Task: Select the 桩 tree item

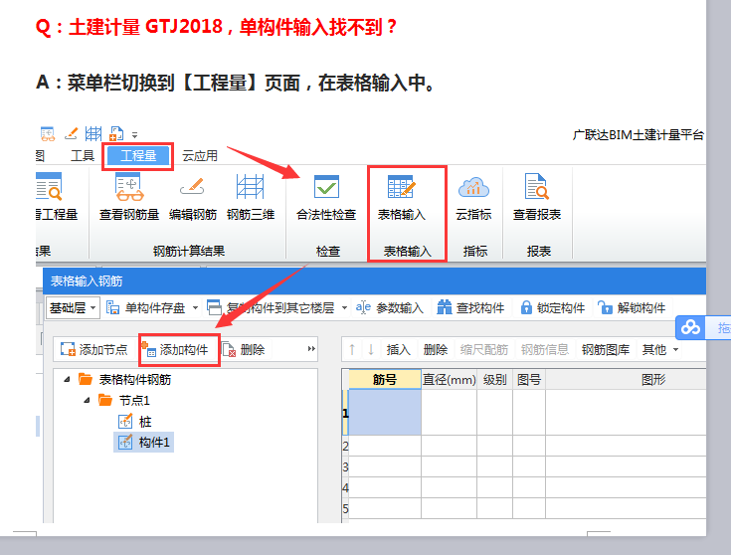Action: click(x=135, y=422)
